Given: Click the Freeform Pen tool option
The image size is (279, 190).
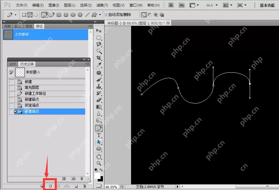Looking at the screenshot, I should 52,15.
